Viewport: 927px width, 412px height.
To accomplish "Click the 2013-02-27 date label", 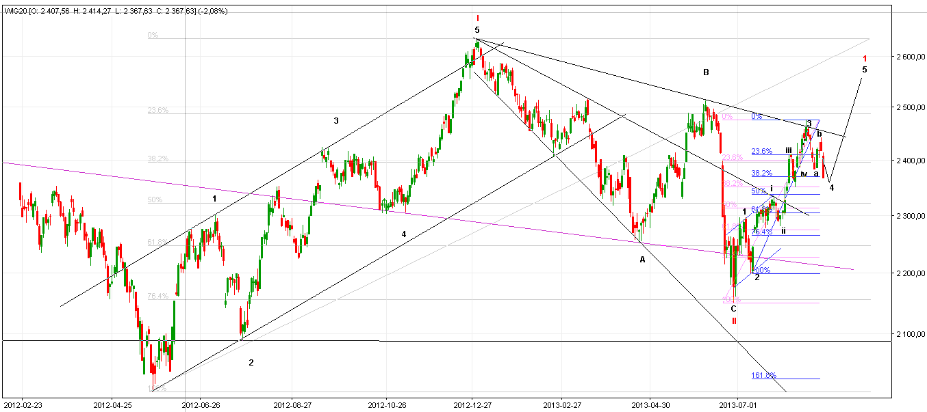I will click(x=561, y=404).
